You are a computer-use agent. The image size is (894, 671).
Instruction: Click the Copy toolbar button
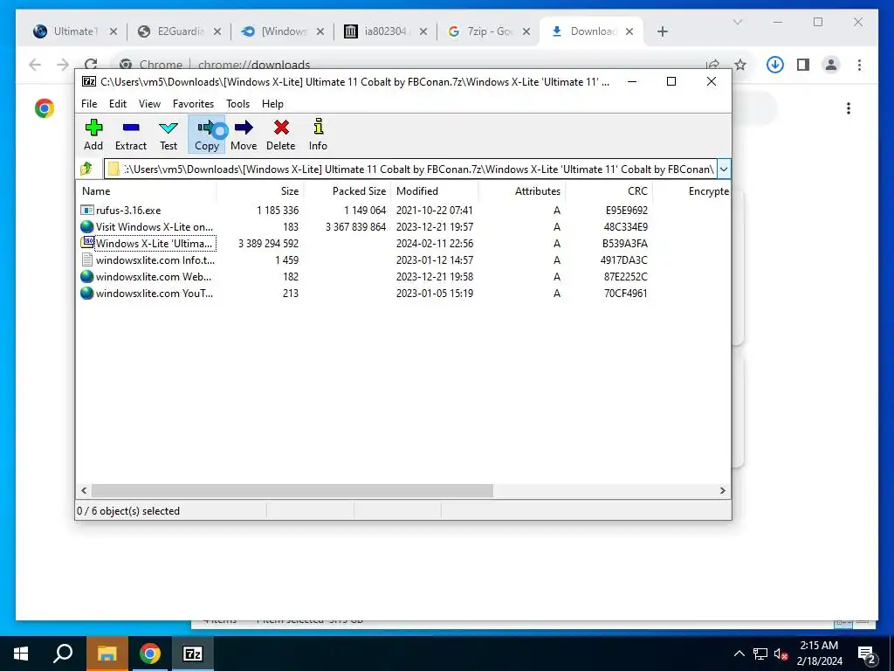pyautogui.click(x=206, y=135)
